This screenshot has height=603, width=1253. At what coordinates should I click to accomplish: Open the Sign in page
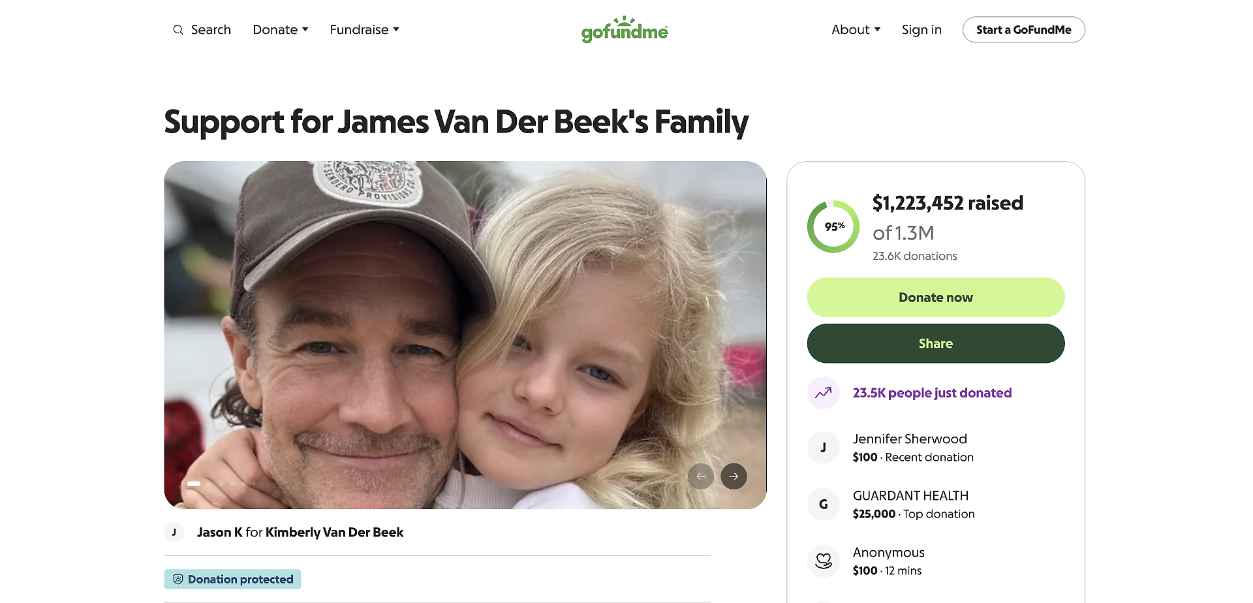921,30
